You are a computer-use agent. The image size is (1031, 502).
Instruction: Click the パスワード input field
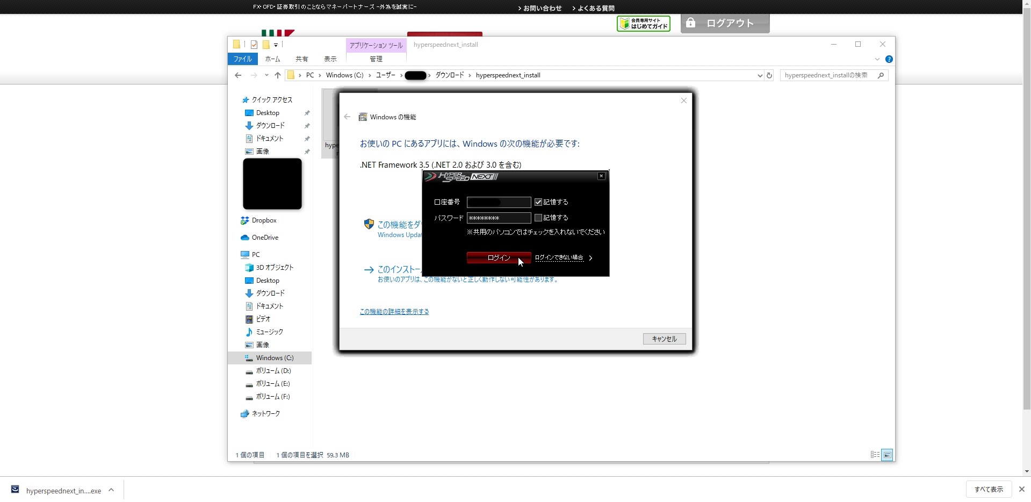498,218
